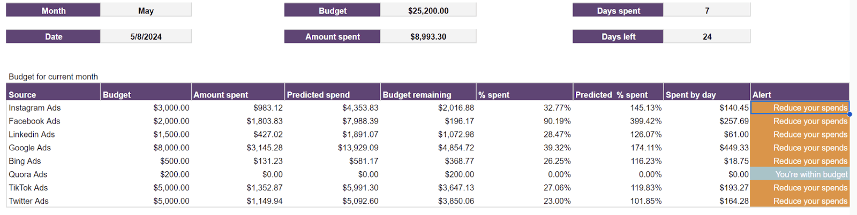Click the Days left value cell
The width and height of the screenshot is (857, 215).
tap(706, 37)
